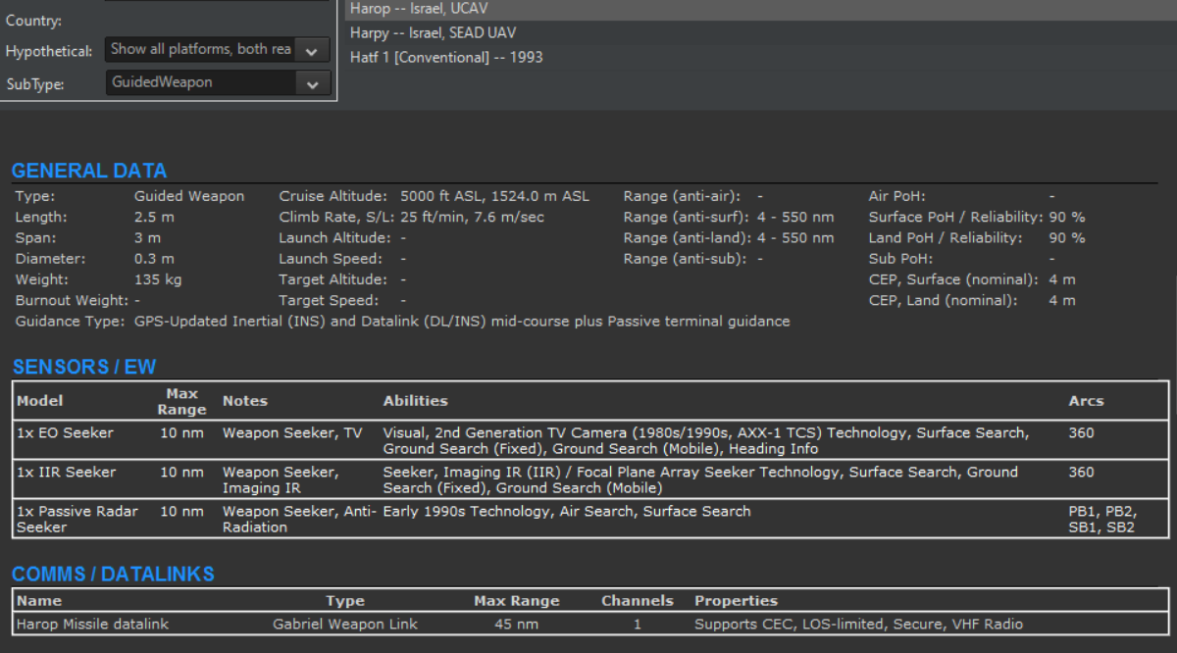Click the Arcs column header

(x=1086, y=400)
